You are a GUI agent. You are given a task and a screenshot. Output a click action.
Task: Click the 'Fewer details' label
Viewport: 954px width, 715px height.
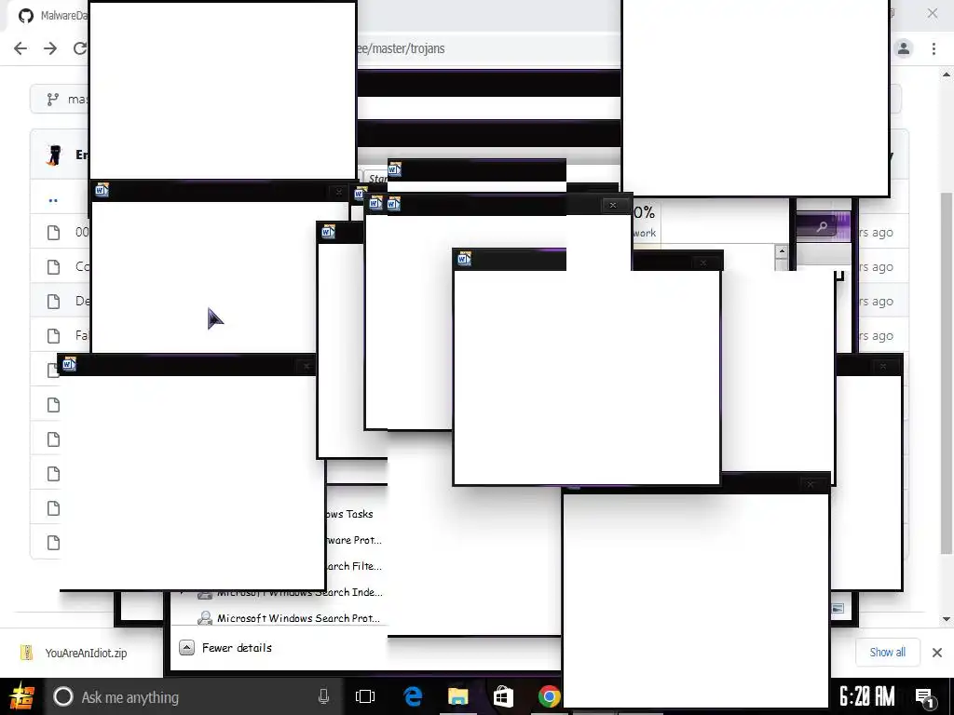(237, 648)
